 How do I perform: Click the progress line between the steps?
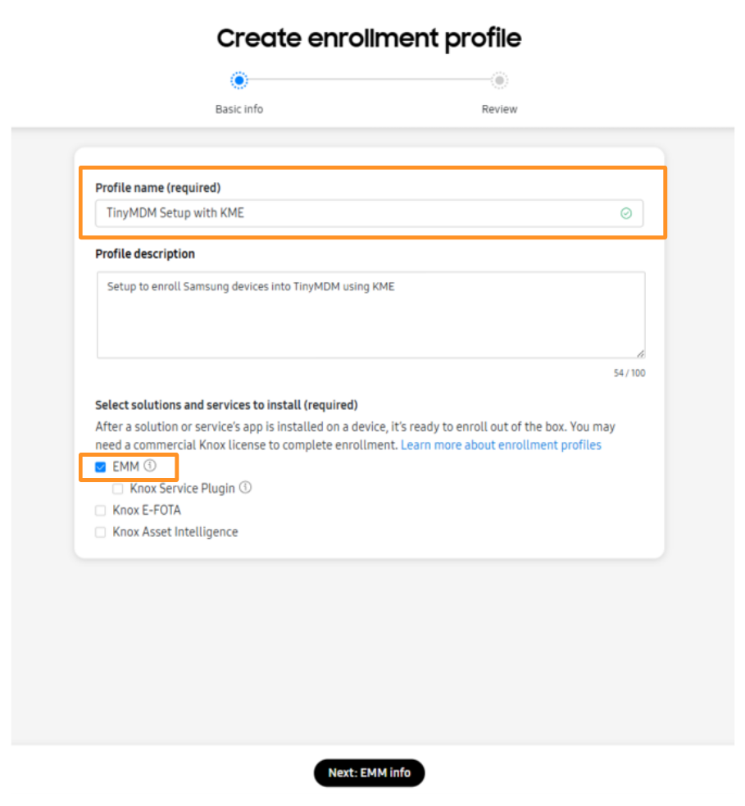[x=369, y=80]
